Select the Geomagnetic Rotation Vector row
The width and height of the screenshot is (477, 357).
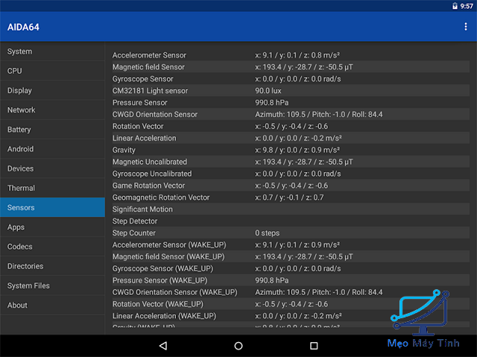(291, 198)
